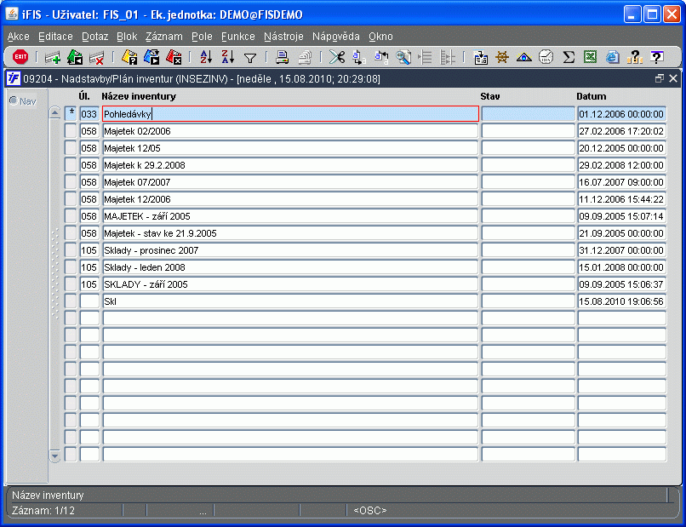The image size is (686, 527).
Task: Click the calendar icon in toolbar
Action: [x=480, y=57]
